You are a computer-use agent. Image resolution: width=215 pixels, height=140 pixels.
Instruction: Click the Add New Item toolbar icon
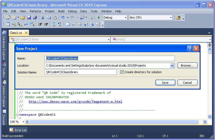pyautogui.click(x=14, y=17)
